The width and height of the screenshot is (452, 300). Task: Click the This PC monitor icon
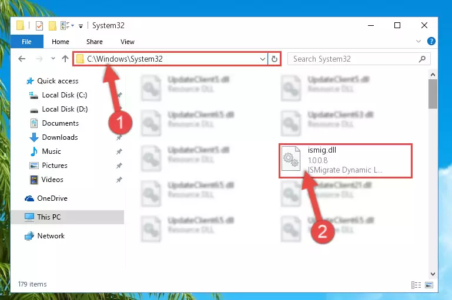click(29, 217)
